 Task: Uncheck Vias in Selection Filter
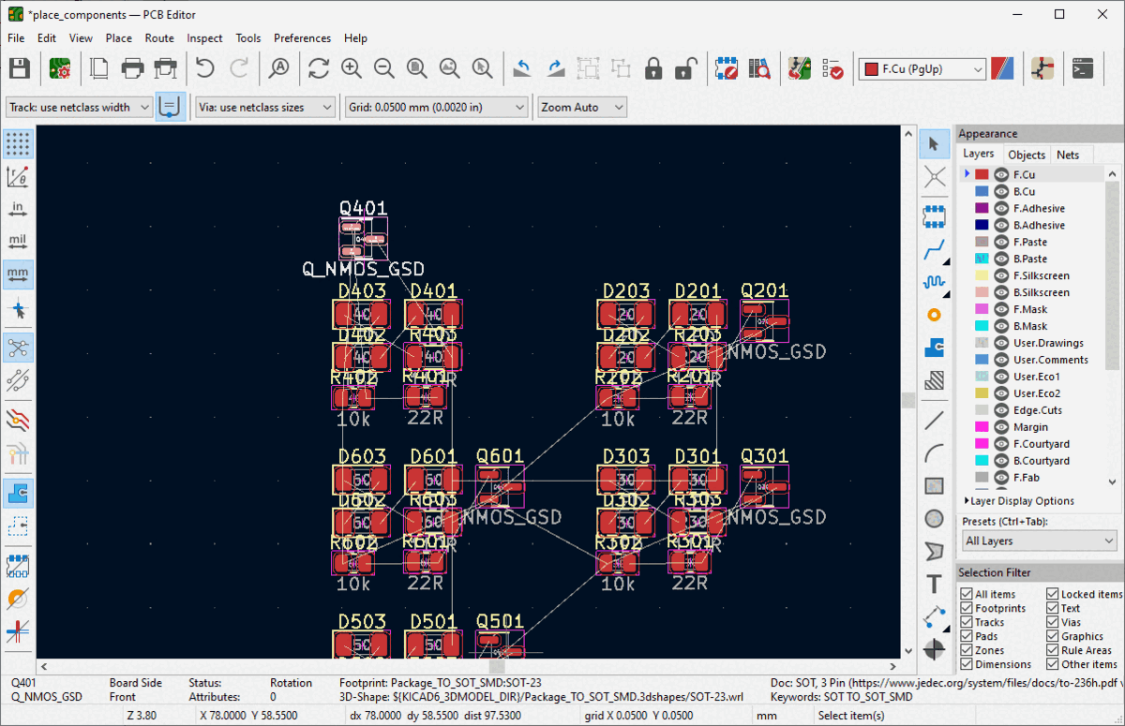tap(1053, 622)
